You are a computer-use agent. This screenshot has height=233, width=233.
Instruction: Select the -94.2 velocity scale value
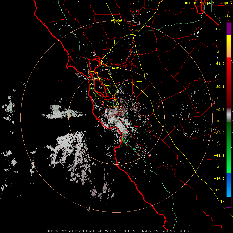tap(219, 178)
